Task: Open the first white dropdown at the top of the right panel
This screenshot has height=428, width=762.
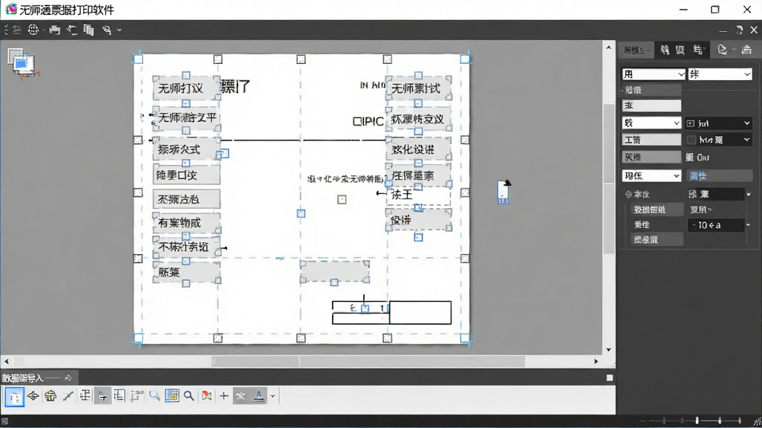Action: 653,74
